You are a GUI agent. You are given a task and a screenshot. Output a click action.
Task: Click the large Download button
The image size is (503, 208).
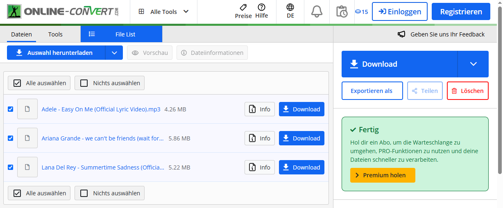click(399, 64)
